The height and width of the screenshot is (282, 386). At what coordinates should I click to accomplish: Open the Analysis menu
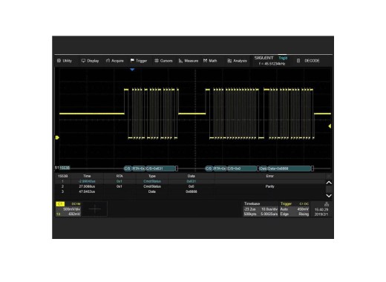pos(237,61)
